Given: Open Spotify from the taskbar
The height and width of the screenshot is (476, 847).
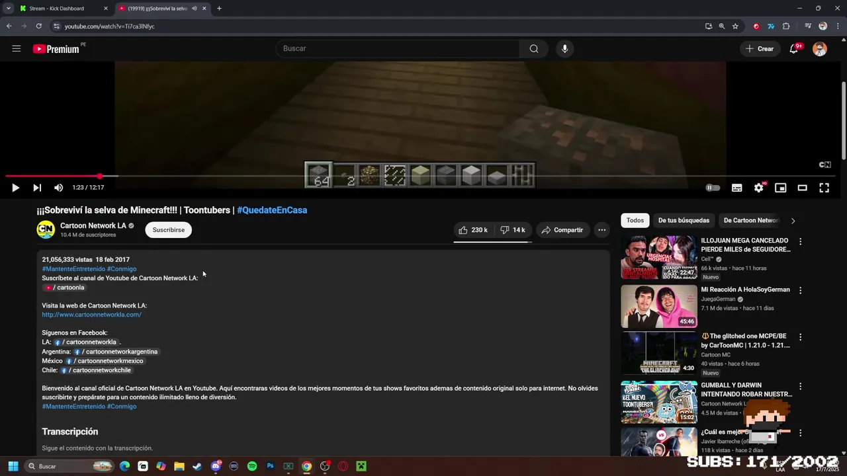Looking at the screenshot, I should [251, 466].
